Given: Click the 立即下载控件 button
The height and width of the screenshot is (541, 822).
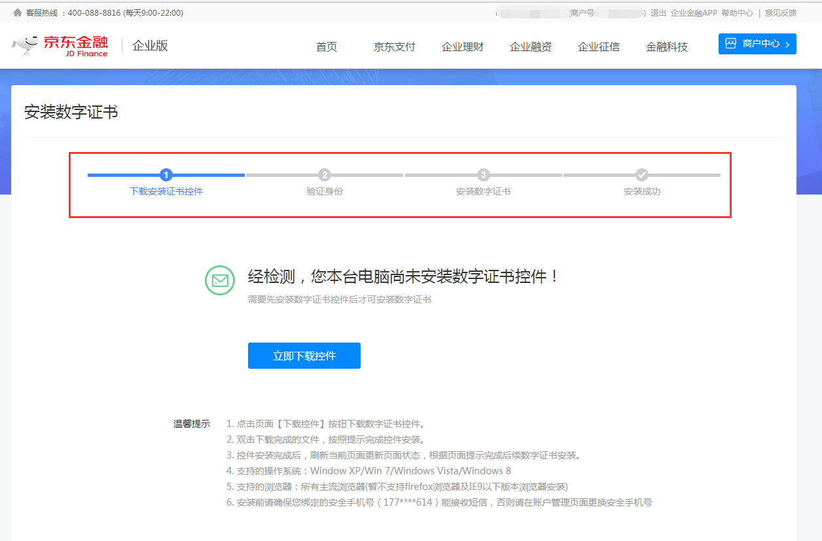Looking at the screenshot, I should [x=304, y=356].
